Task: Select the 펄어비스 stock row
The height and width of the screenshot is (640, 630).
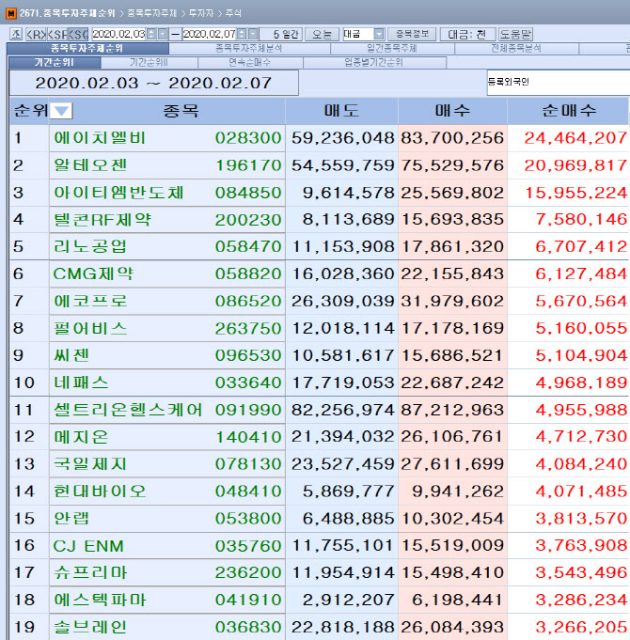Action: click(x=319, y=328)
